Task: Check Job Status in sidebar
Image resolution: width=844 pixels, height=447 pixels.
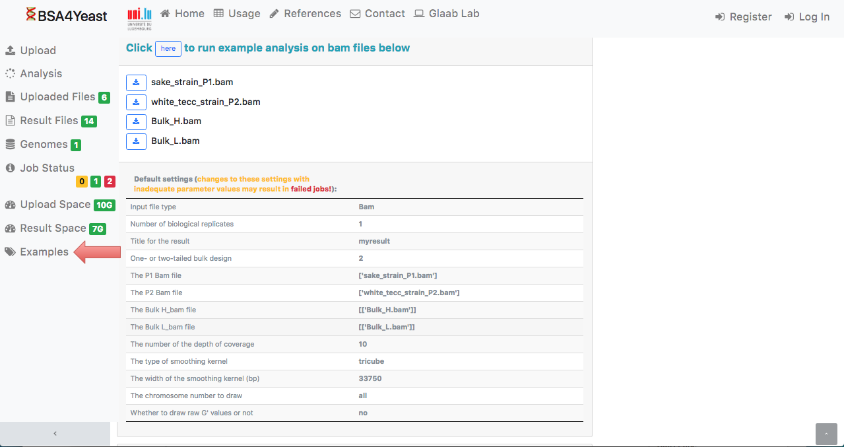Action: [47, 168]
